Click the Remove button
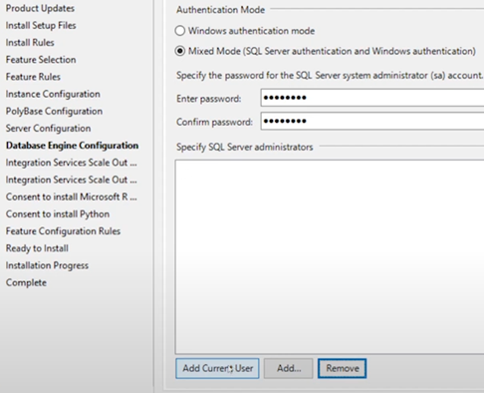Image resolution: width=484 pixels, height=393 pixels. [343, 368]
